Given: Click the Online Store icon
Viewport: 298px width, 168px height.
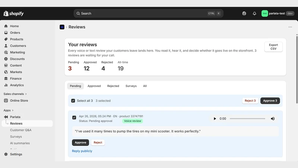Looking at the screenshot, I should click(x=6, y=100).
